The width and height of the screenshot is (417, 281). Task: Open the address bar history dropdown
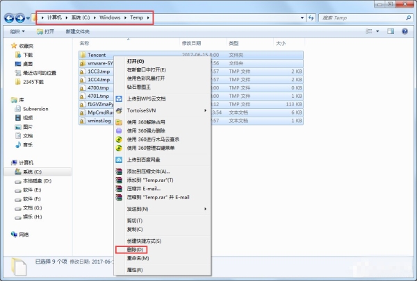(x=302, y=18)
